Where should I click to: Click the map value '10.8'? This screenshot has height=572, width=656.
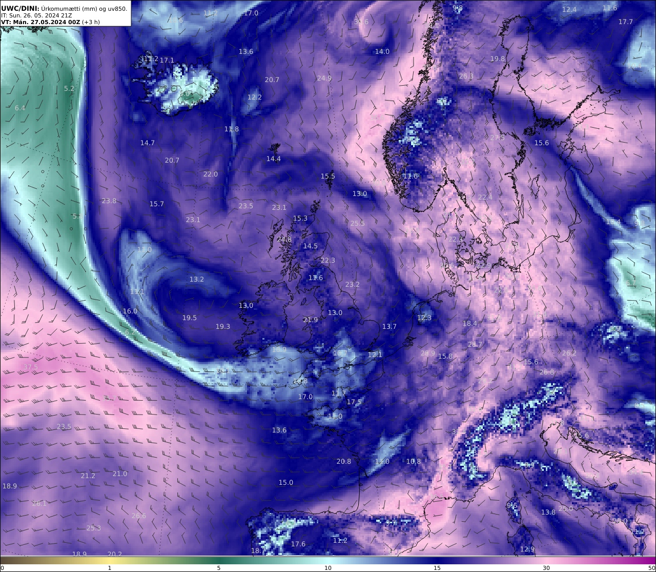[x=414, y=461]
